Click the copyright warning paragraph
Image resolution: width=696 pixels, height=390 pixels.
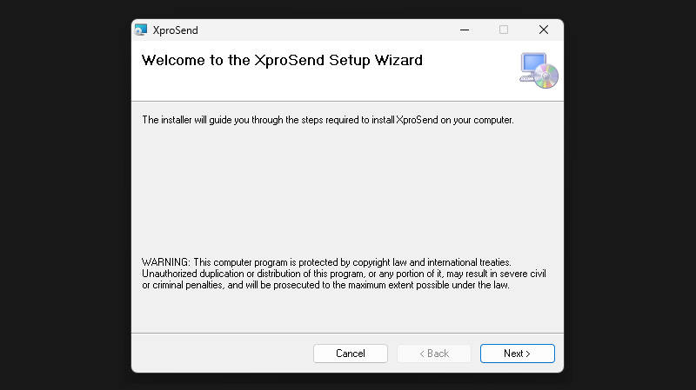point(343,274)
